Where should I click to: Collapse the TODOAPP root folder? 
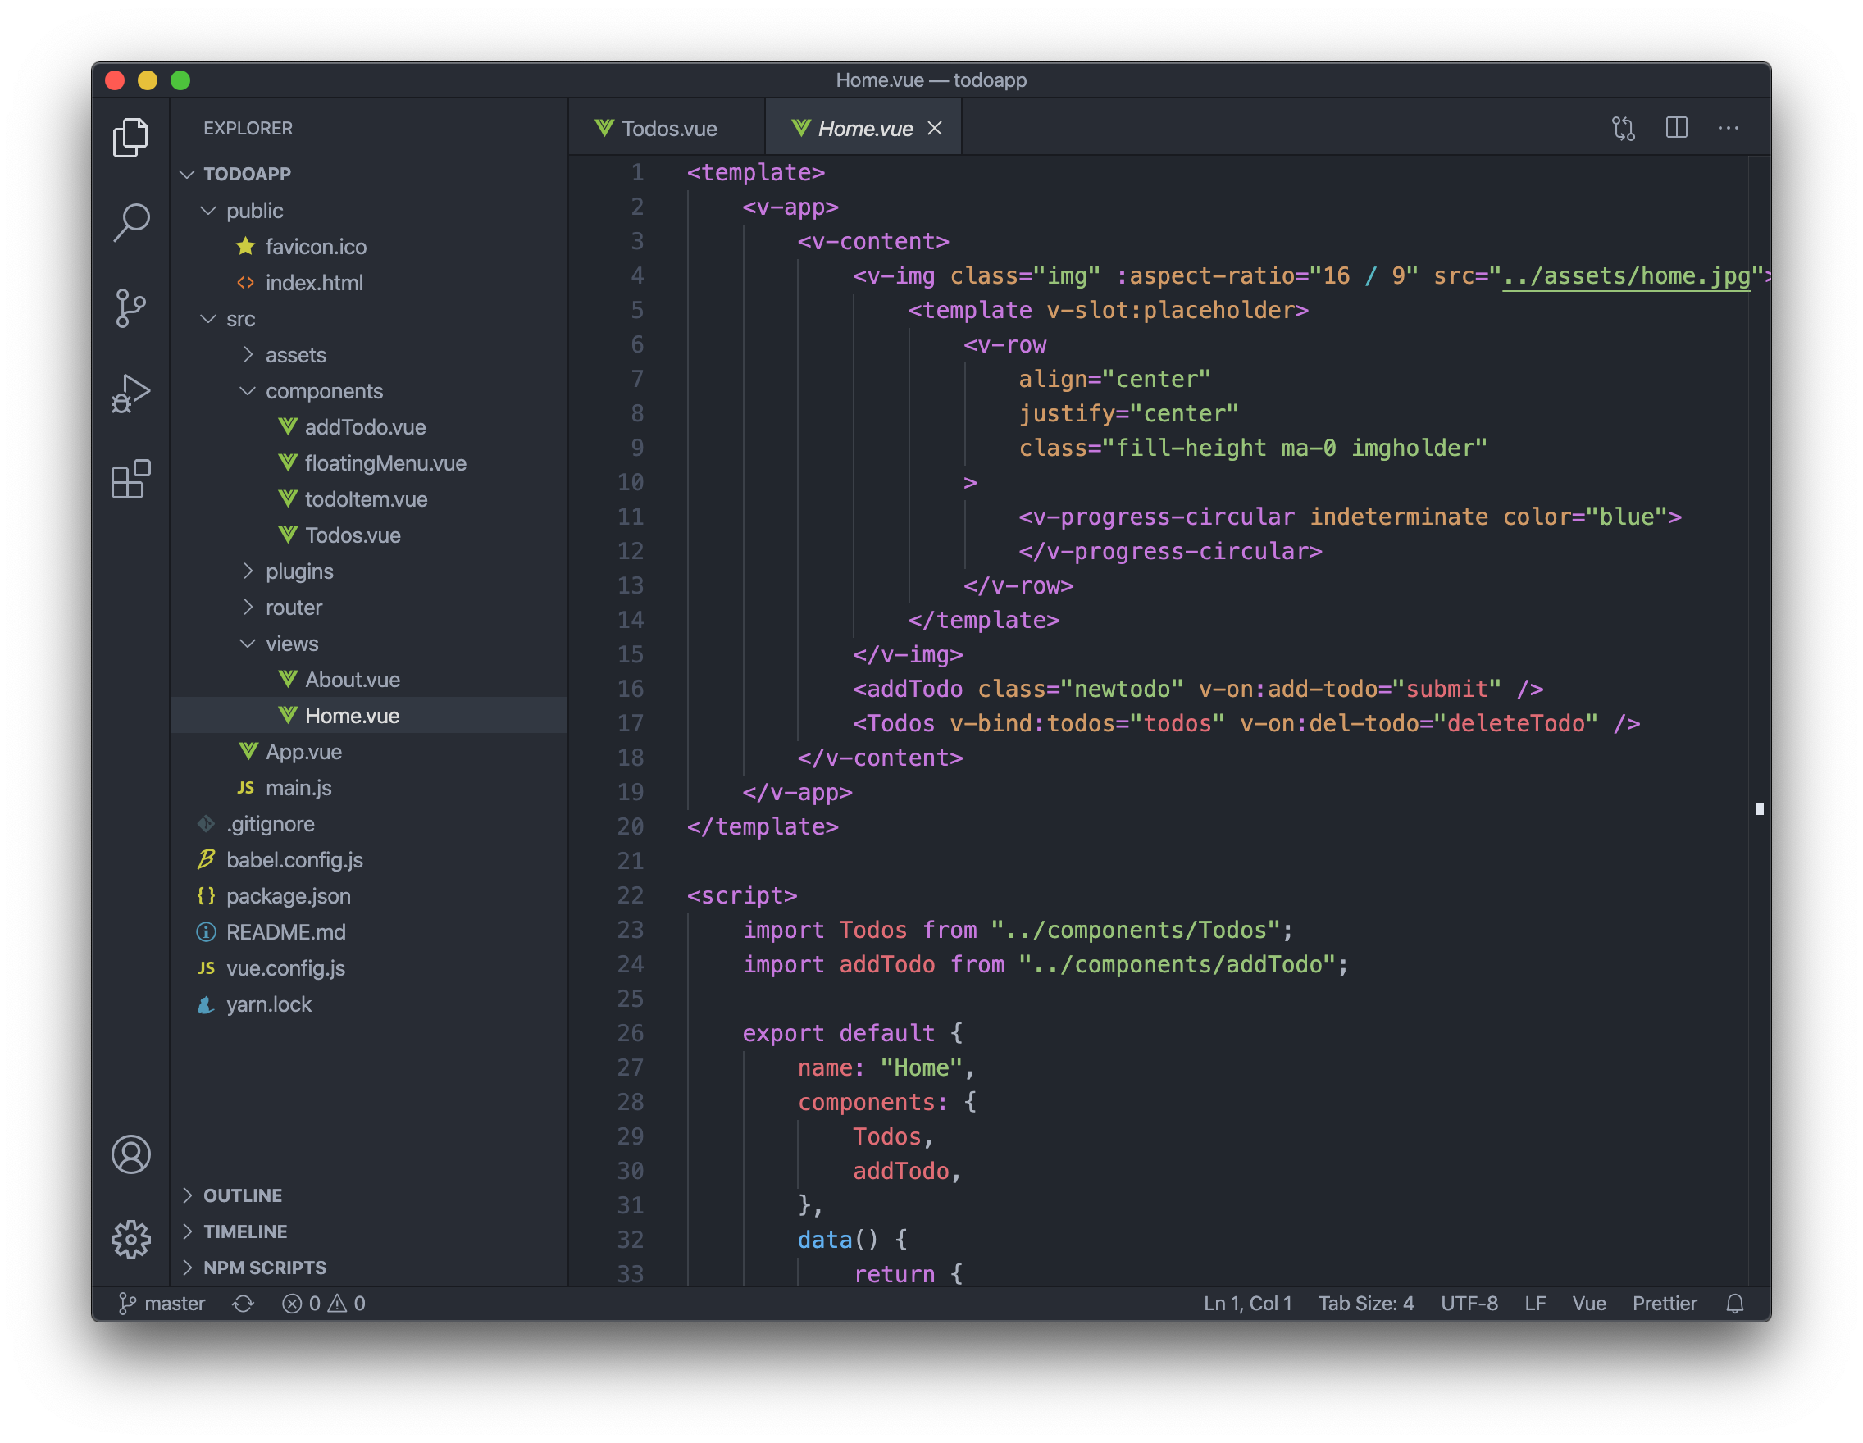(368, 174)
